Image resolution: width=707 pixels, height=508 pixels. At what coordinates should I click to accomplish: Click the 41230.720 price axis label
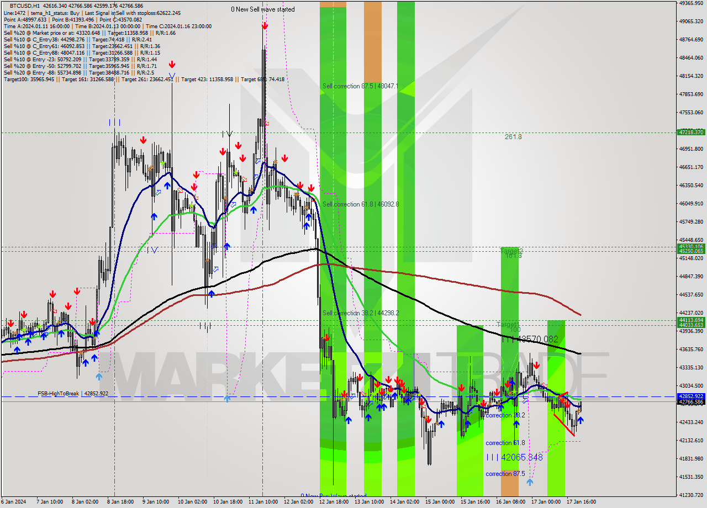pos(691,495)
